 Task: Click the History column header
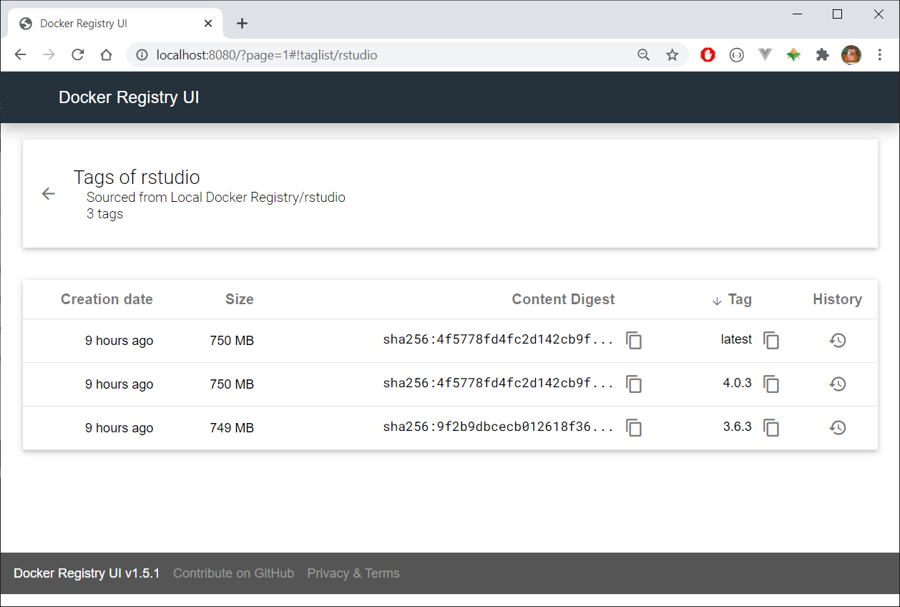837,300
